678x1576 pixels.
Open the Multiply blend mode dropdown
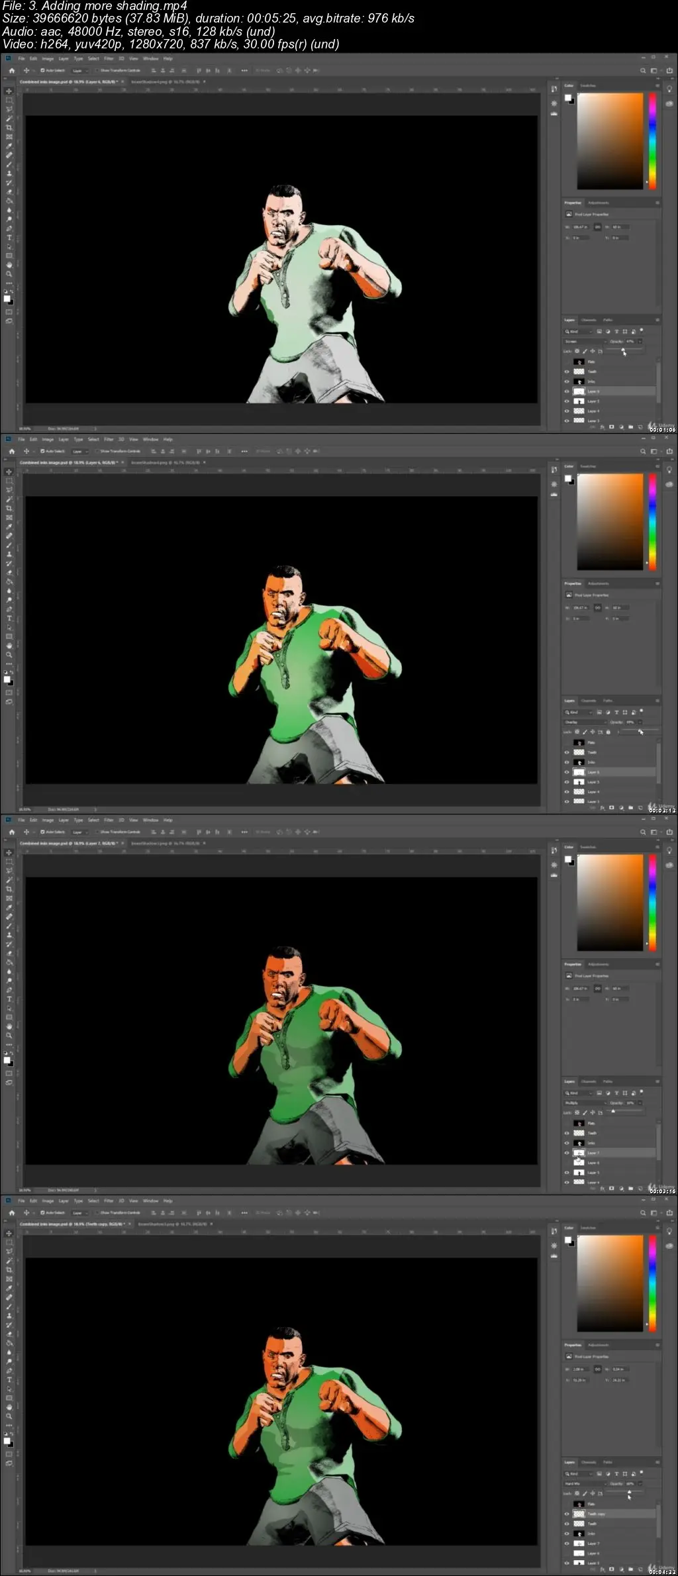tap(585, 1103)
